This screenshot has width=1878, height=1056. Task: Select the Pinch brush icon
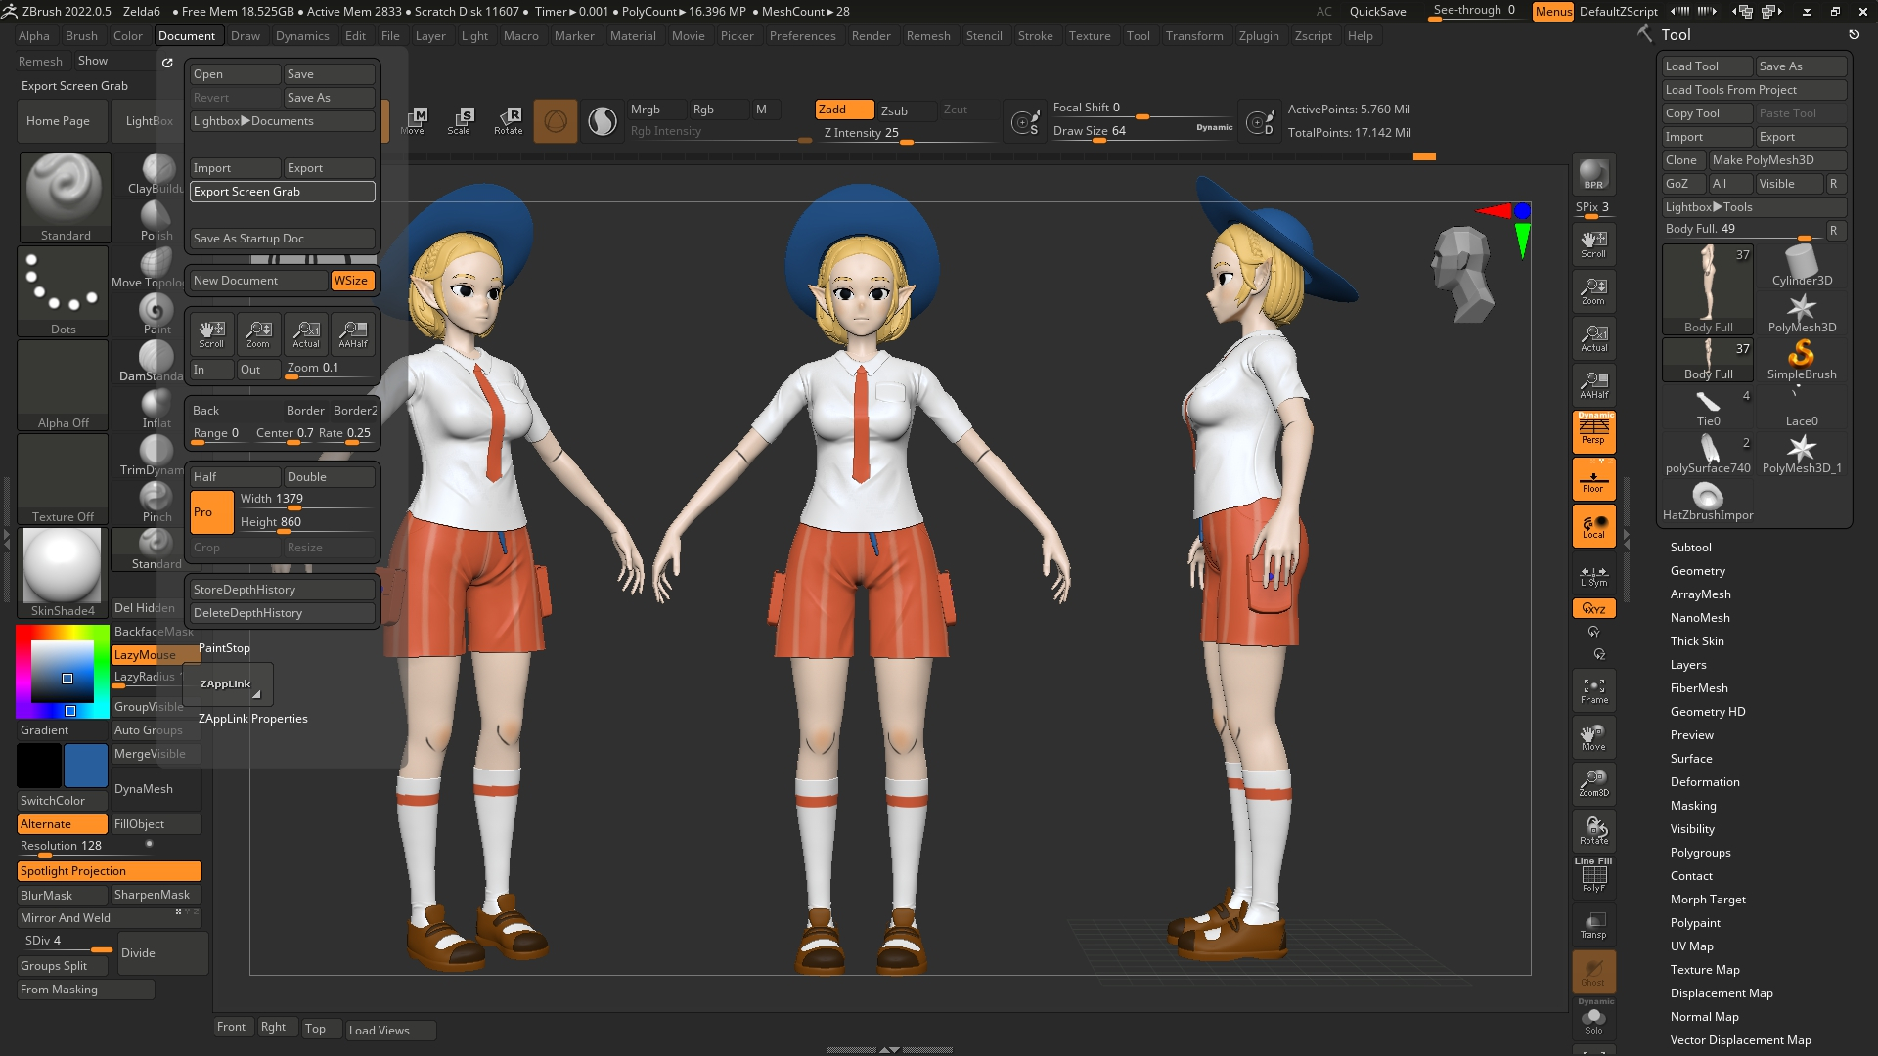coord(156,501)
